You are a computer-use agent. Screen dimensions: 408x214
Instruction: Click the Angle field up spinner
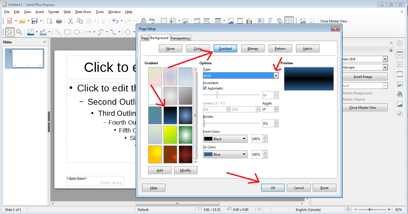277,108
